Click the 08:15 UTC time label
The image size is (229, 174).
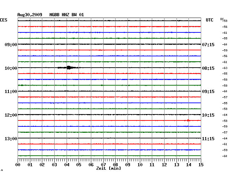point(208,68)
